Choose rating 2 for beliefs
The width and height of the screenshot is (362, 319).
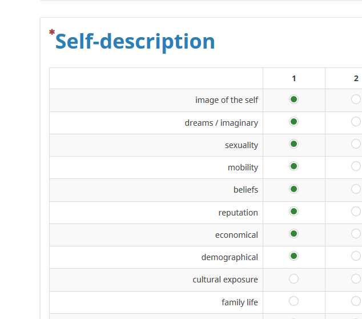click(x=356, y=189)
